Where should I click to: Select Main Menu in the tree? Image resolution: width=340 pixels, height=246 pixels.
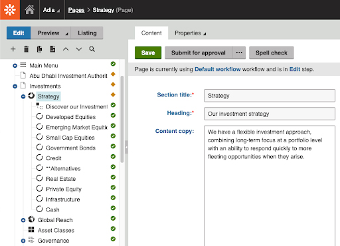44,66
